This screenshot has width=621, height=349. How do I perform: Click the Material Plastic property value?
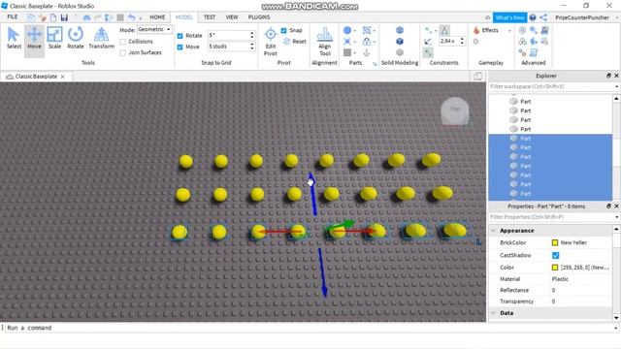(560, 279)
